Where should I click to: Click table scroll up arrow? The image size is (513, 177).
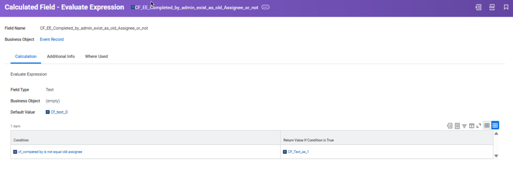[x=496, y=134]
